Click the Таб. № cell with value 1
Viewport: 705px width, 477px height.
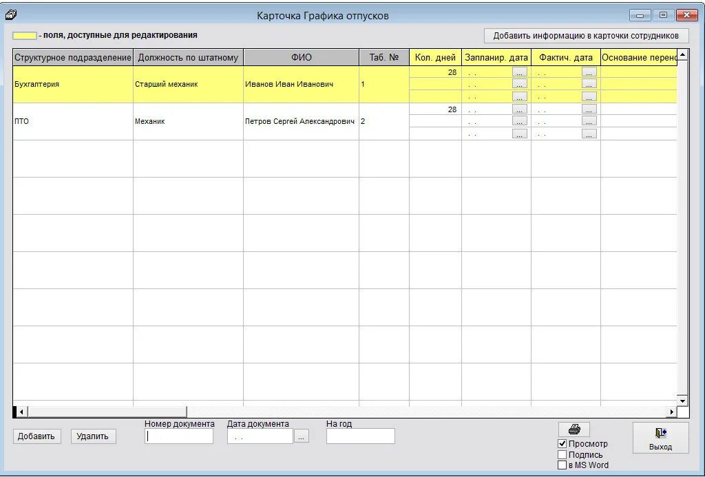pyautogui.click(x=384, y=85)
